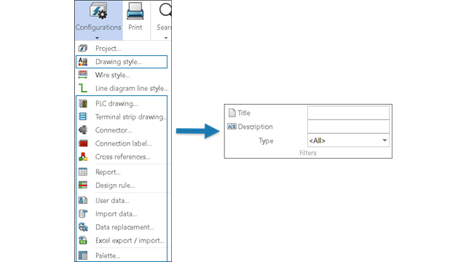Click the Connection label icon

83,143
